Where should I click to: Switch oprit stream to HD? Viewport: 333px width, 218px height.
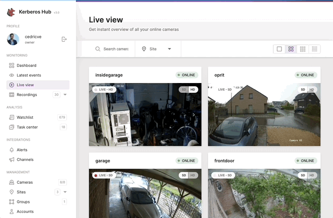point(312,90)
